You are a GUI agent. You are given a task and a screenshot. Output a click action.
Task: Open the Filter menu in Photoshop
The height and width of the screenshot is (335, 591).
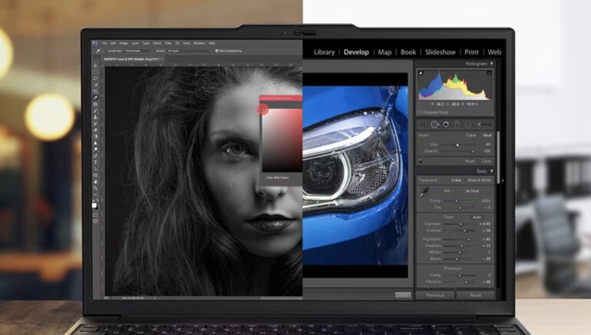167,43
